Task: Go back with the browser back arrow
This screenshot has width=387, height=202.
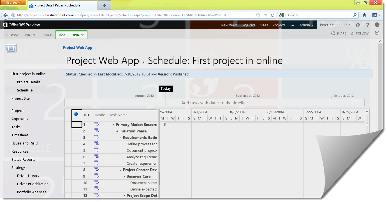Action: pos(6,15)
